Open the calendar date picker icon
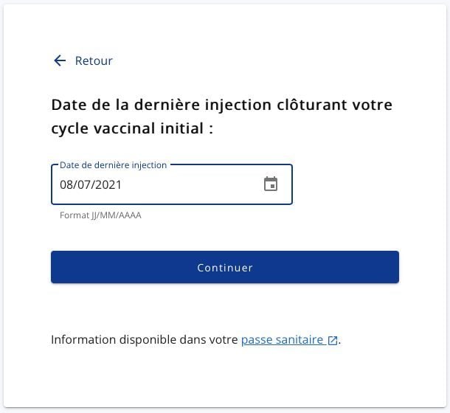Viewport: 450px width, 413px height. coord(271,184)
